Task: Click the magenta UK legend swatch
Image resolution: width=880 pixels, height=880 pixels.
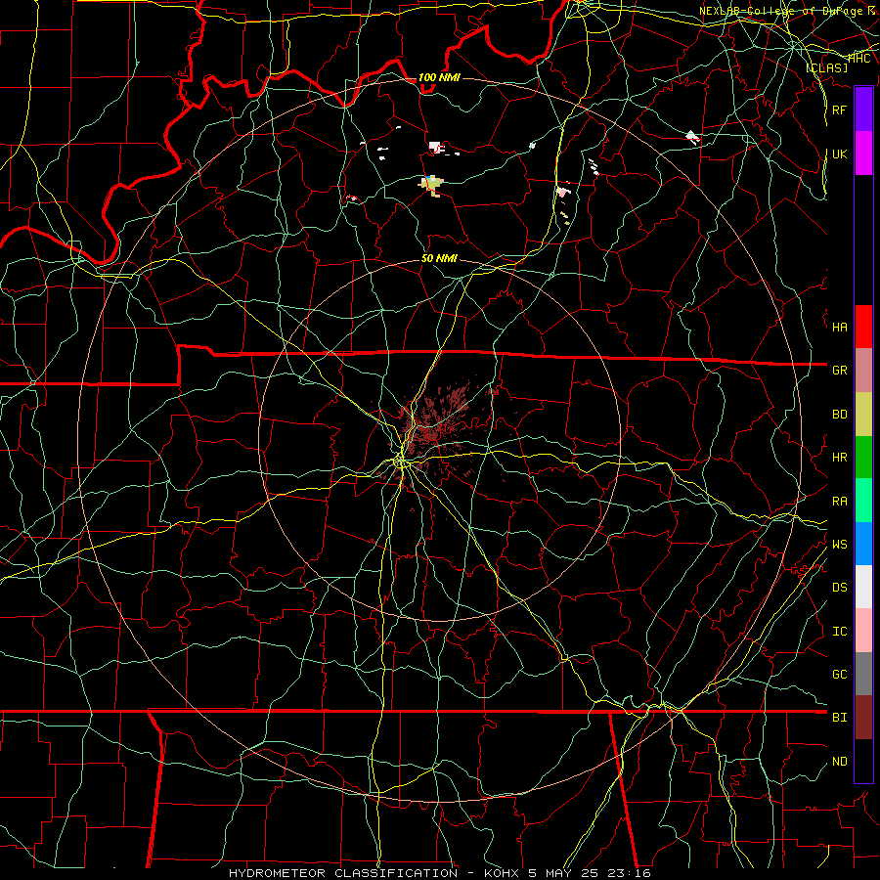Action: coord(863,154)
